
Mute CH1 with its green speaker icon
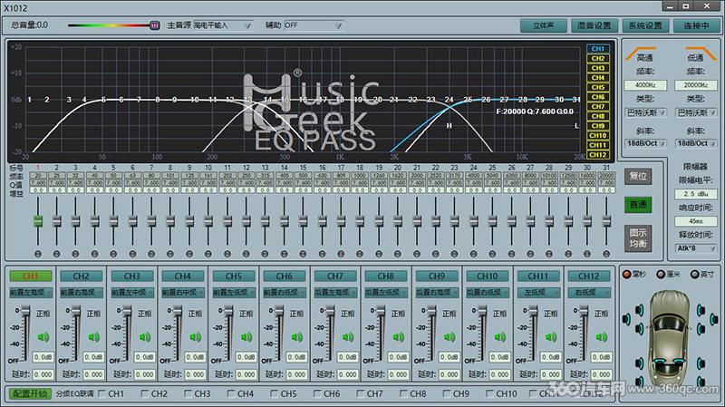click(x=43, y=337)
